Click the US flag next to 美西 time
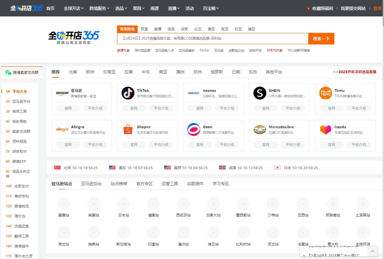Screen dimensions: 384x259 (167, 168)
